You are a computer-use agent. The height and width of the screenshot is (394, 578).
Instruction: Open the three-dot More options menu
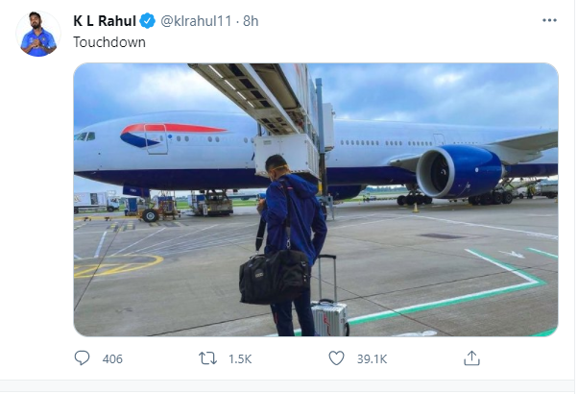(x=548, y=20)
